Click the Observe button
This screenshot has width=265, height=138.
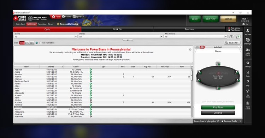[218, 113]
